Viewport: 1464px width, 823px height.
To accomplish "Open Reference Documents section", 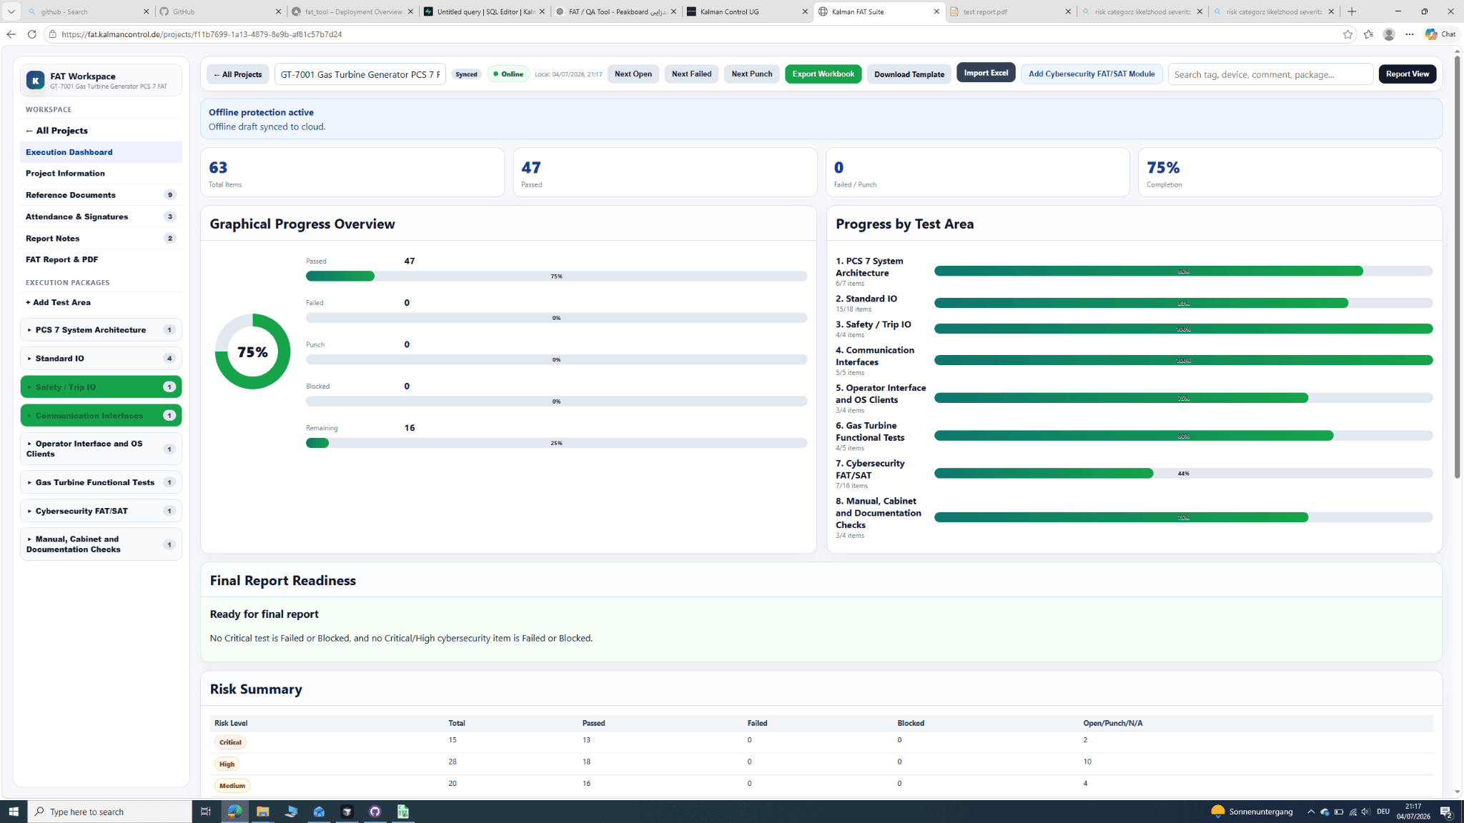I will 101,195.
